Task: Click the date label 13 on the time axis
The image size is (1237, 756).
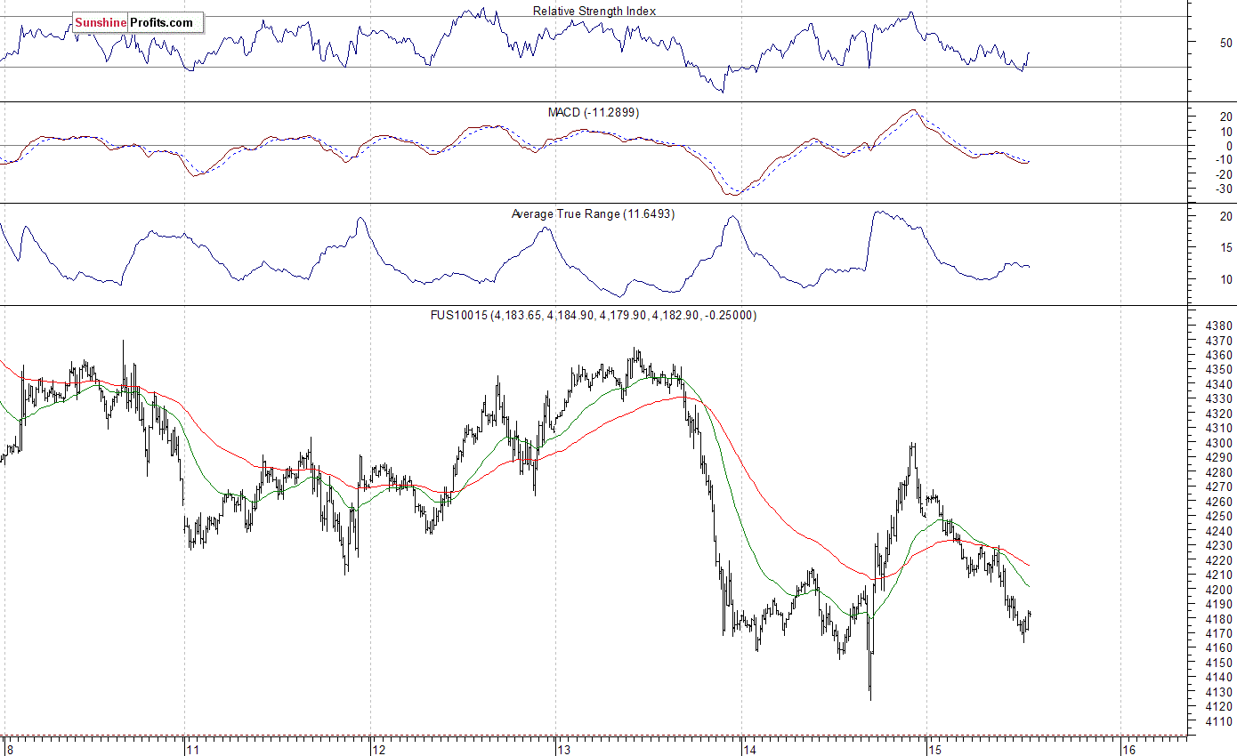Action: click(x=563, y=749)
